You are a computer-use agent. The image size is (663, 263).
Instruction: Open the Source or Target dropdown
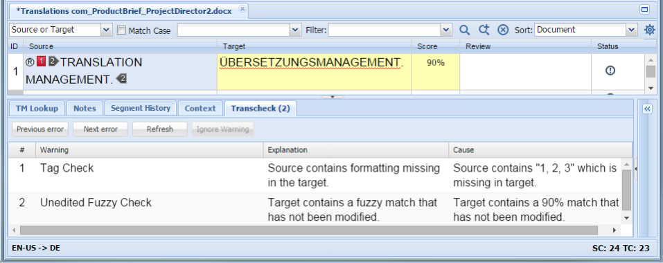[x=60, y=30]
